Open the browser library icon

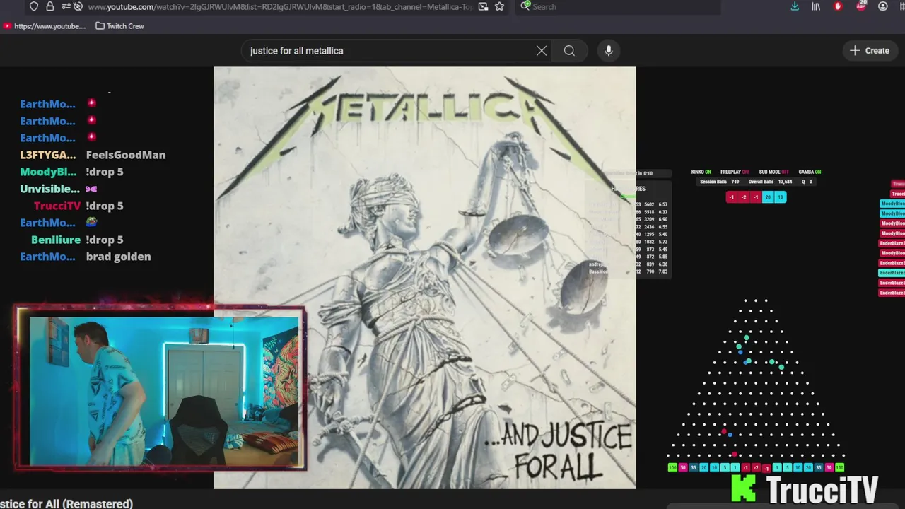[816, 6]
